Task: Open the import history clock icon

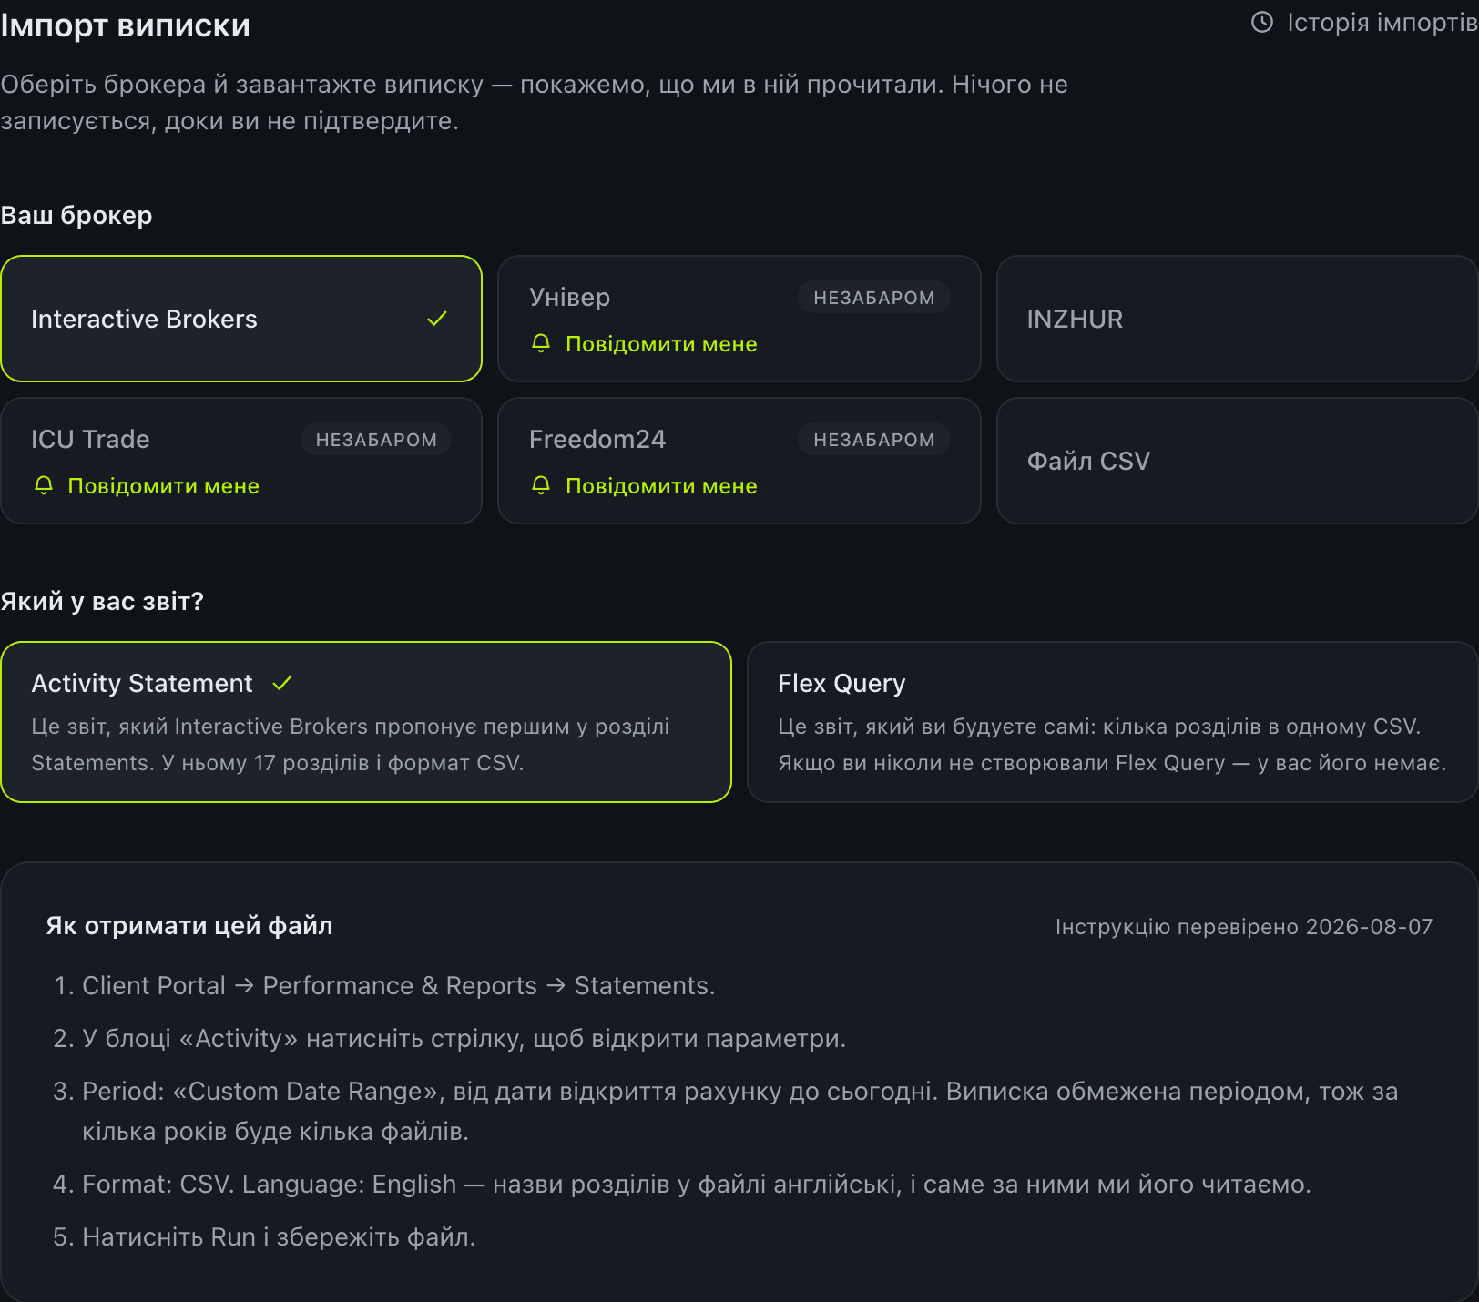Action: pos(1262,22)
